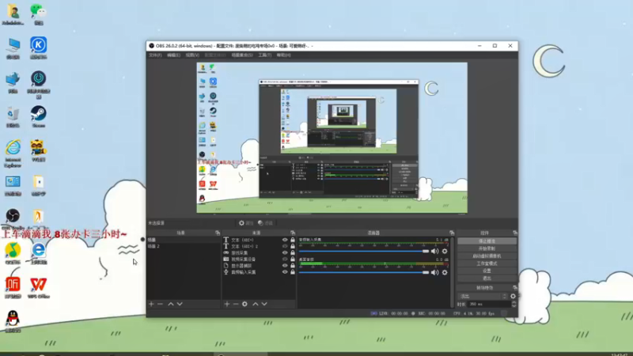Toggle visibility of audio input capture source
The image size is (633, 356).
click(285, 272)
